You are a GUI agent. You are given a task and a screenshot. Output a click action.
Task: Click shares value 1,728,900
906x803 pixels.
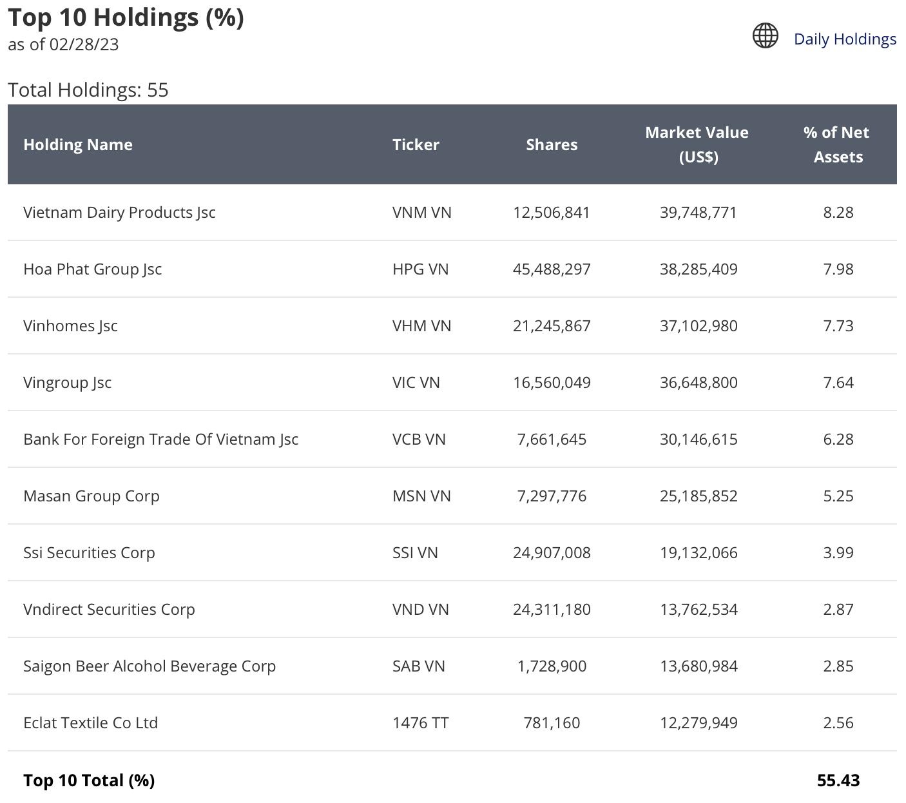pyautogui.click(x=552, y=666)
